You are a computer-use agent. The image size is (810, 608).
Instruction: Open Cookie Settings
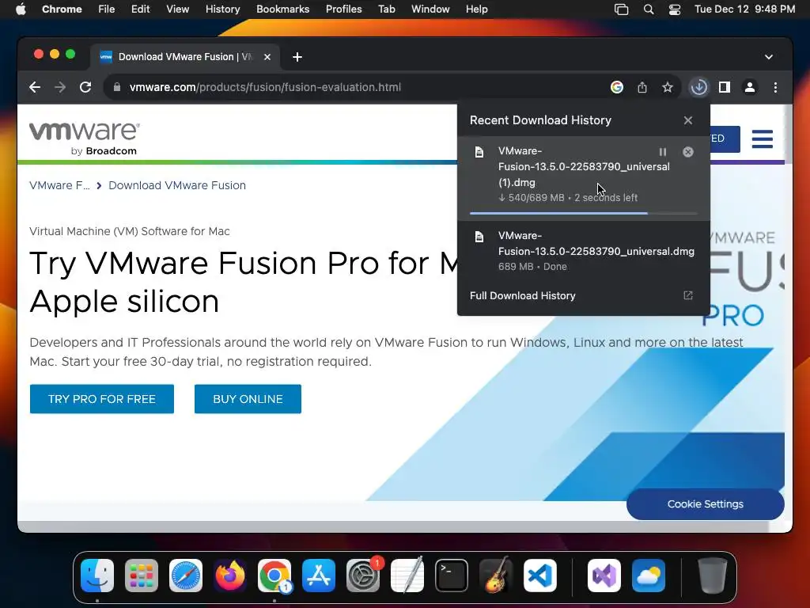pyautogui.click(x=705, y=504)
